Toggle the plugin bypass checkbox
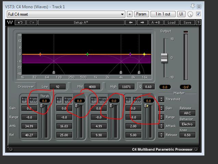This screenshot has width=218, height=164. tap(198, 14)
